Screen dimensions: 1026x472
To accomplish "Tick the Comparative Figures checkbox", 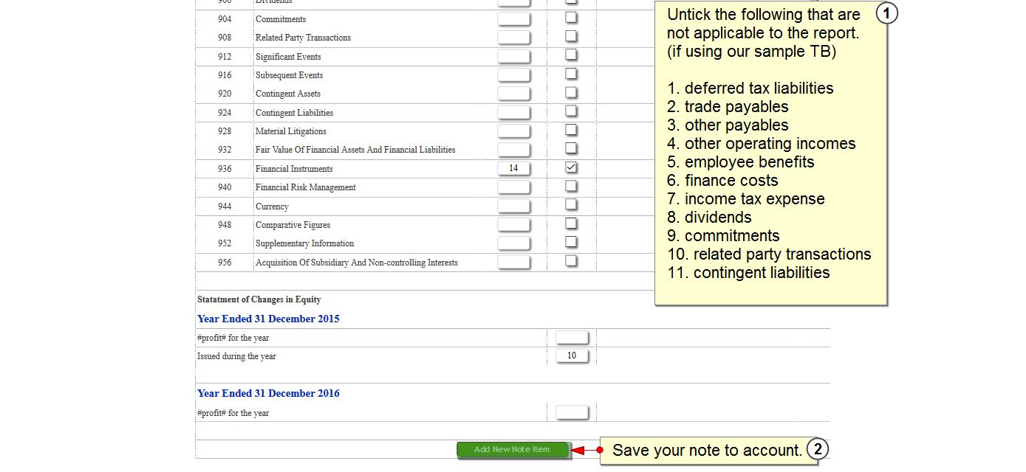I will point(571,223).
